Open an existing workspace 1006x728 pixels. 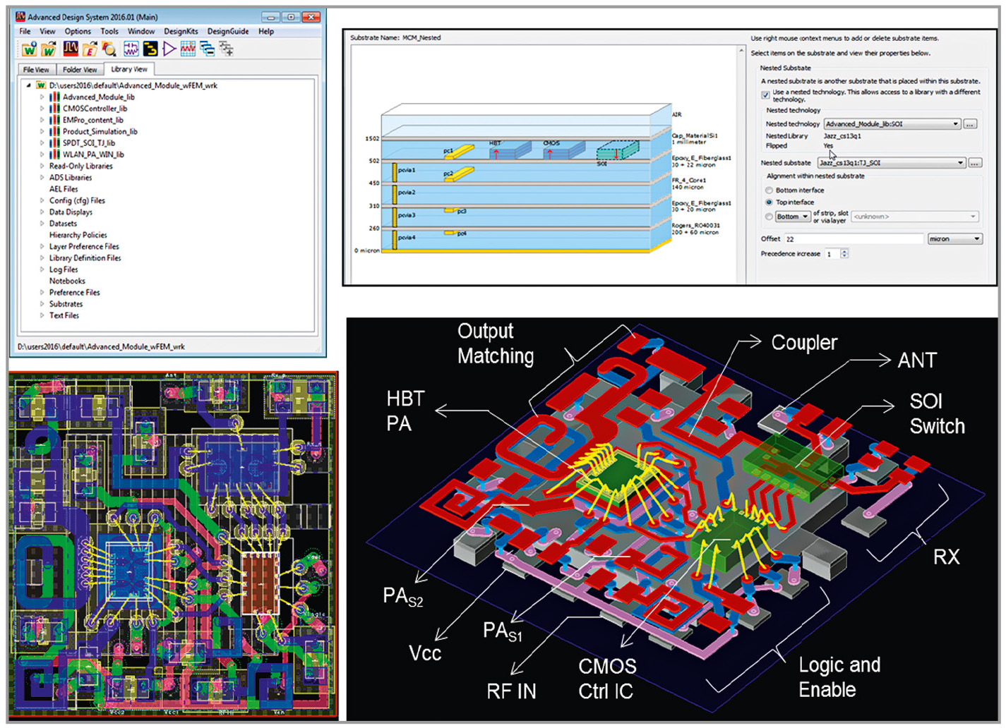coord(47,49)
